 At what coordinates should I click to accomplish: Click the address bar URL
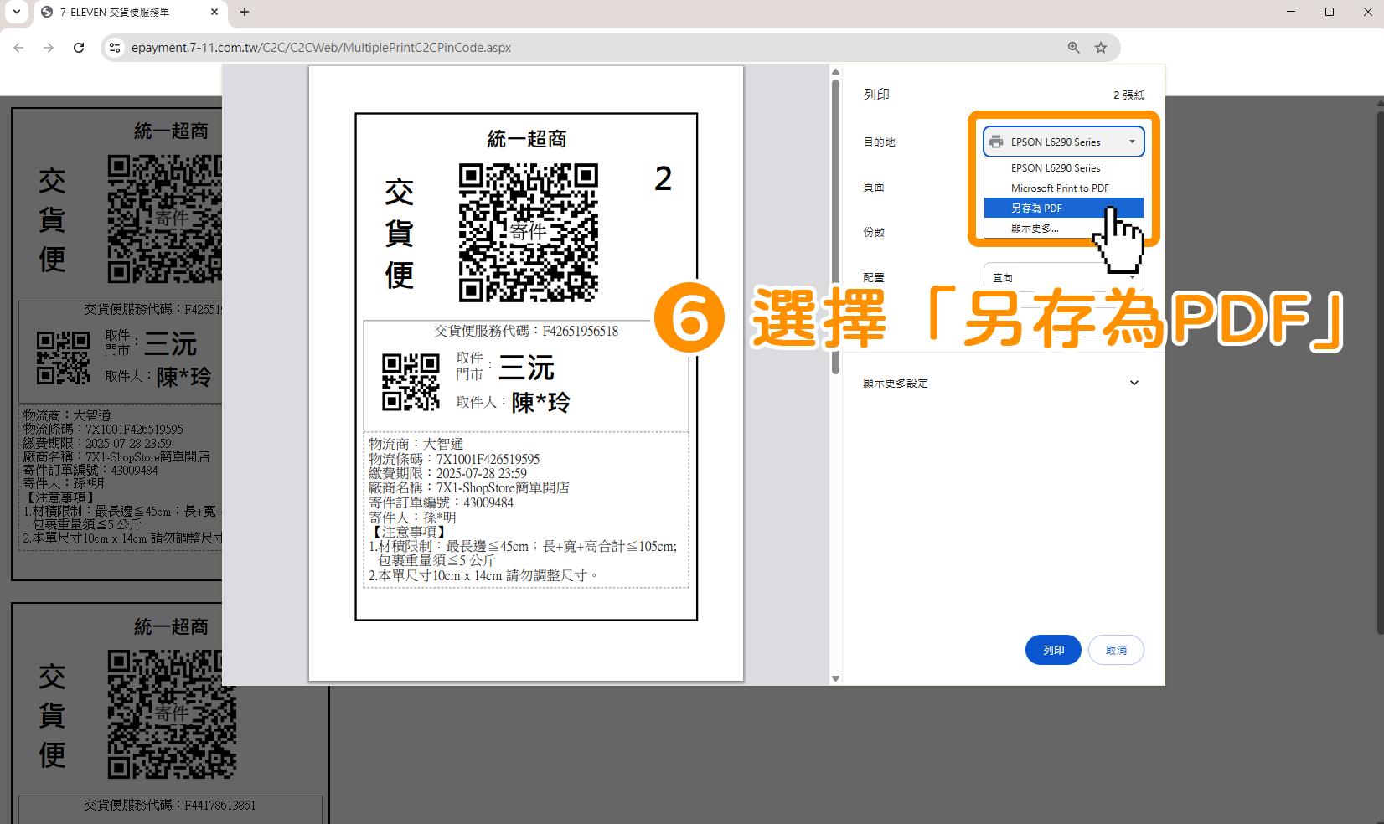(x=321, y=48)
